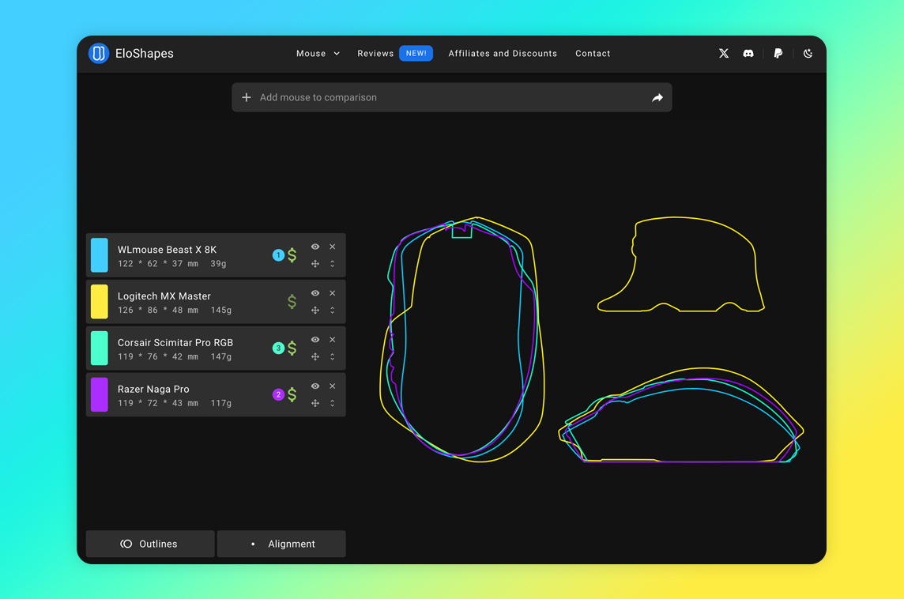Click move icon for WLmouse Beast X 8K

(x=315, y=263)
